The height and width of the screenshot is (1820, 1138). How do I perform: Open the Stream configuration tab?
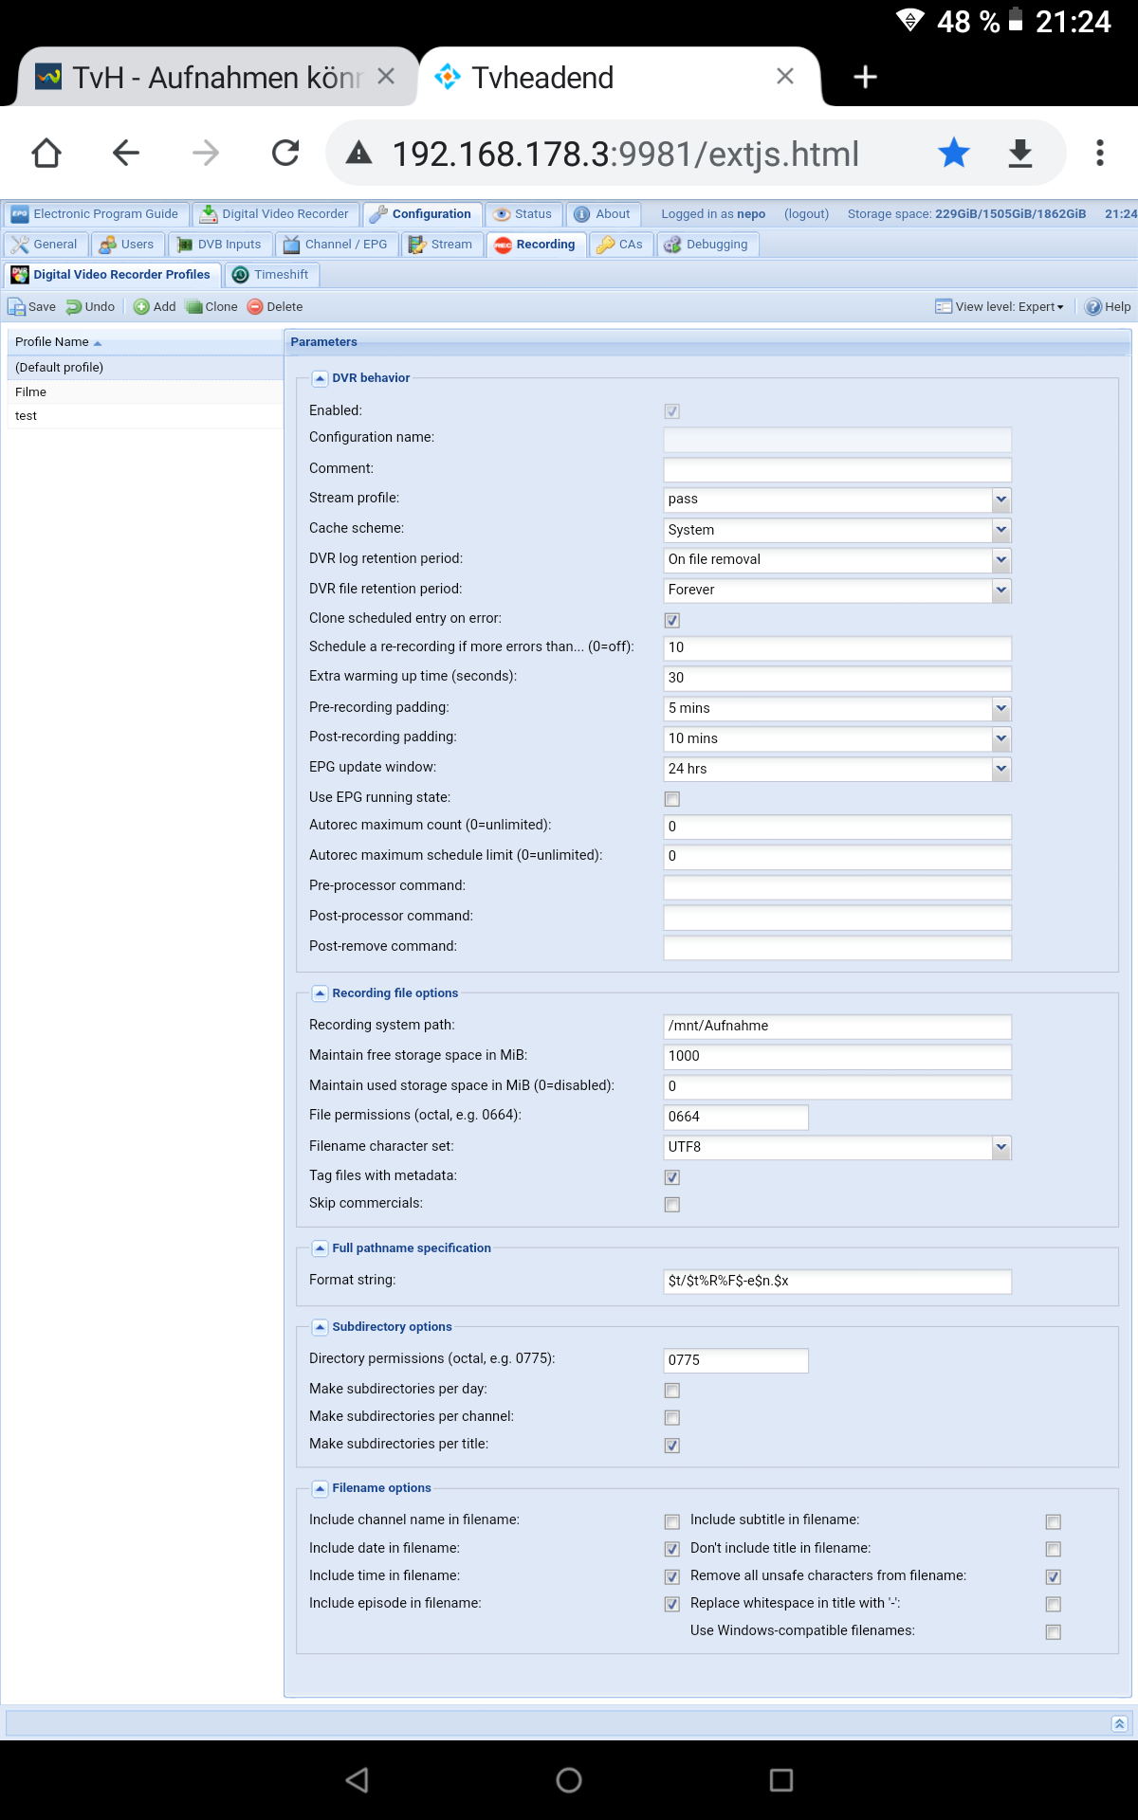(x=441, y=245)
